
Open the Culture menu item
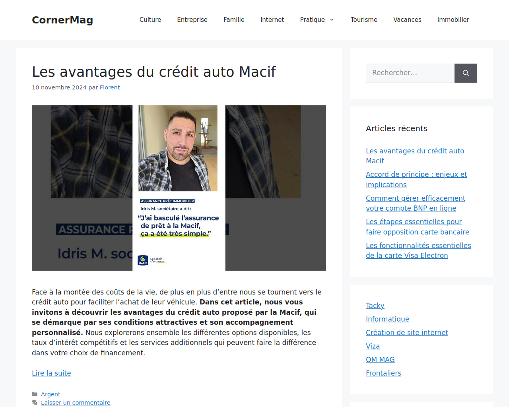(150, 20)
